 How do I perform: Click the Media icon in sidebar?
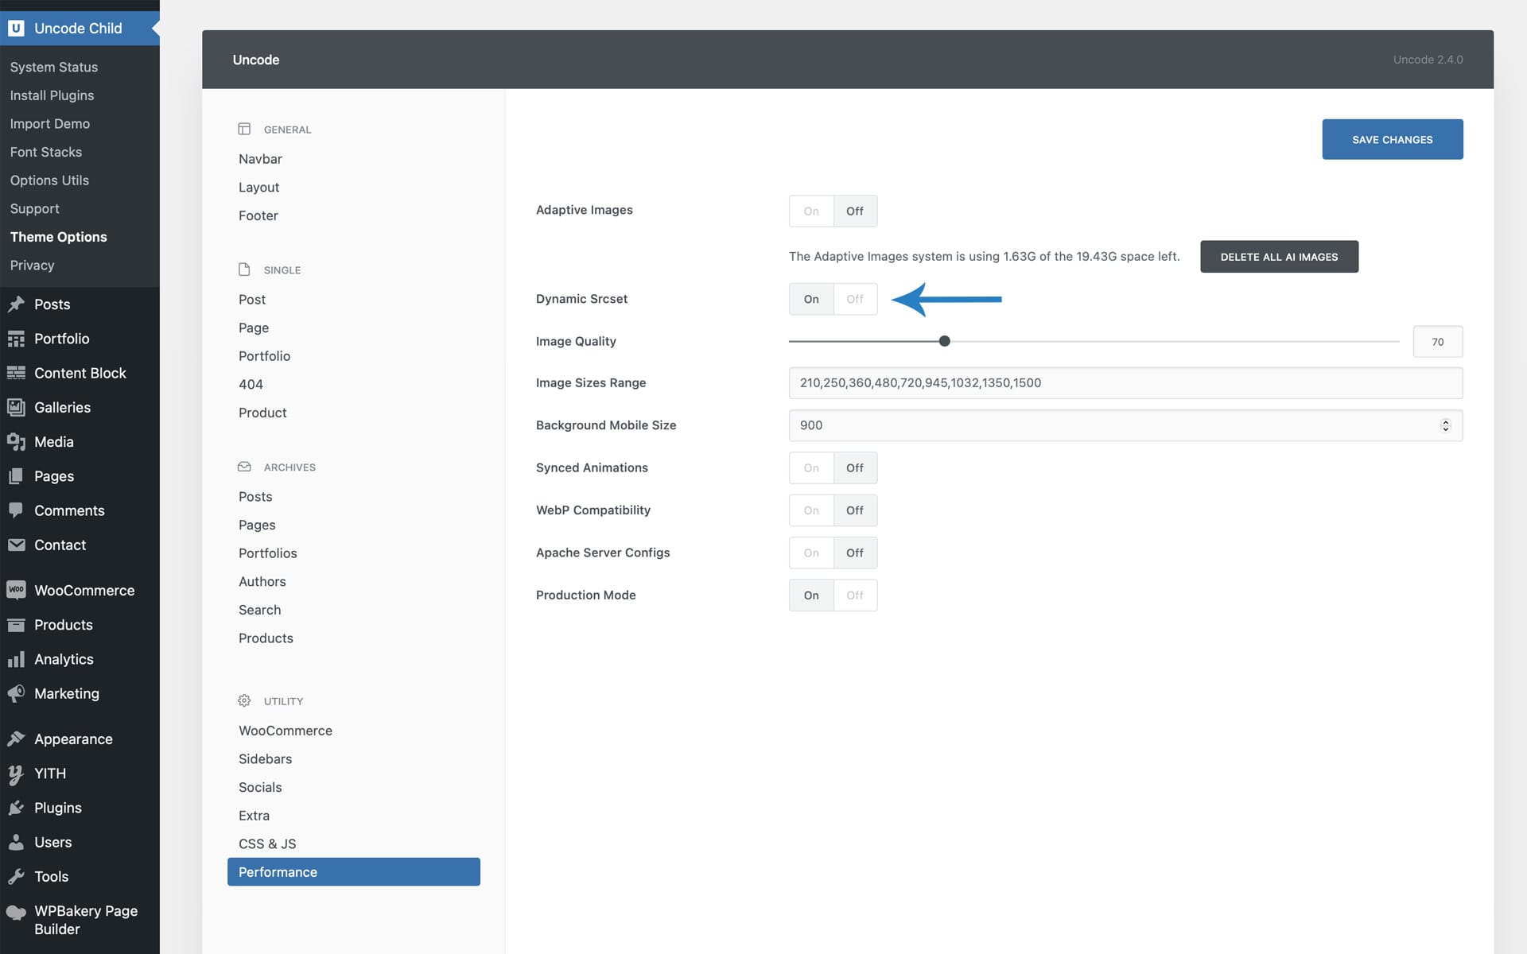tap(16, 442)
